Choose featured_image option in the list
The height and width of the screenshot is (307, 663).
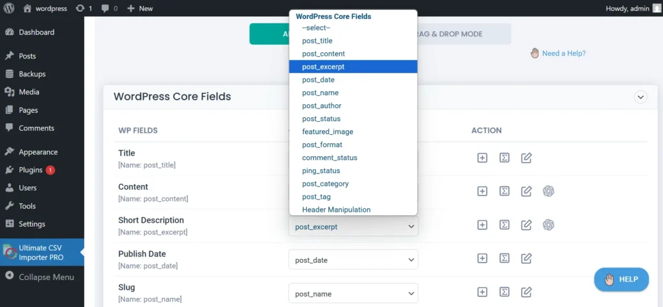[328, 131]
